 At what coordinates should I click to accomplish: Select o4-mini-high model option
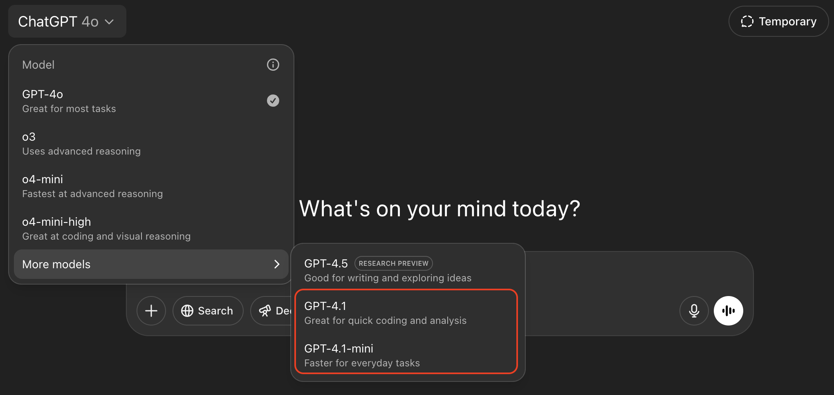(151, 229)
